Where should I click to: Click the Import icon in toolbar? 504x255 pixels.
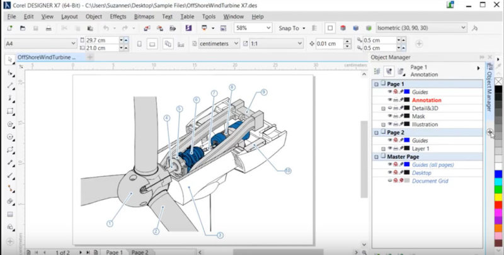click(147, 28)
